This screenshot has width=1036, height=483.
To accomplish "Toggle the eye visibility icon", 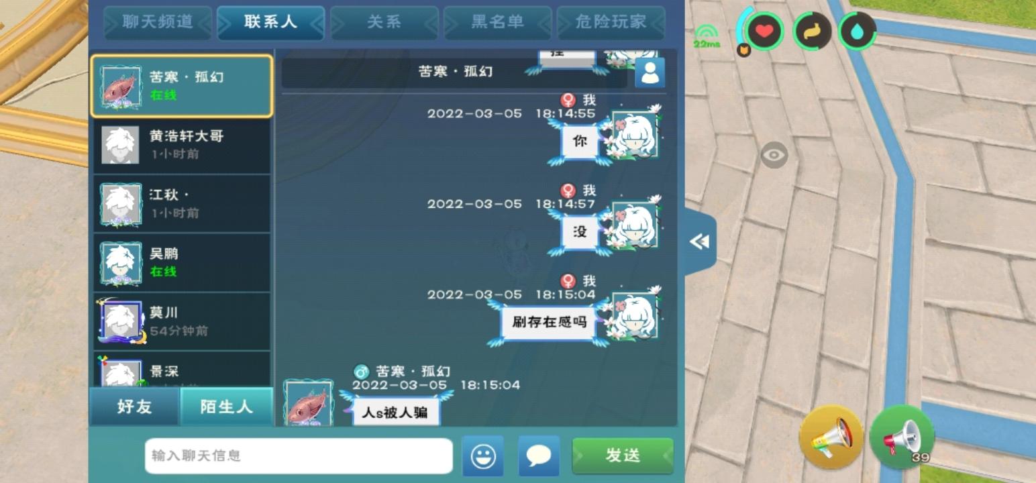I will tap(774, 155).
